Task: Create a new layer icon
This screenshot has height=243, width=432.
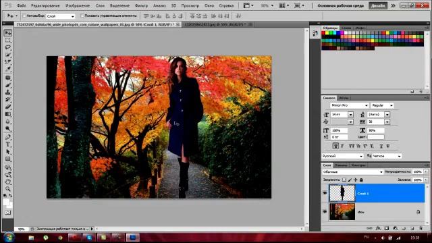Action: point(412,228)
